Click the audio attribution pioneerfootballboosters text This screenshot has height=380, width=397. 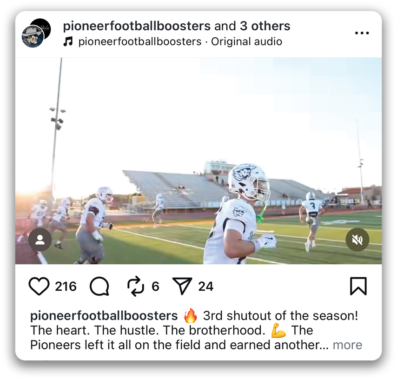coord(140,42)
